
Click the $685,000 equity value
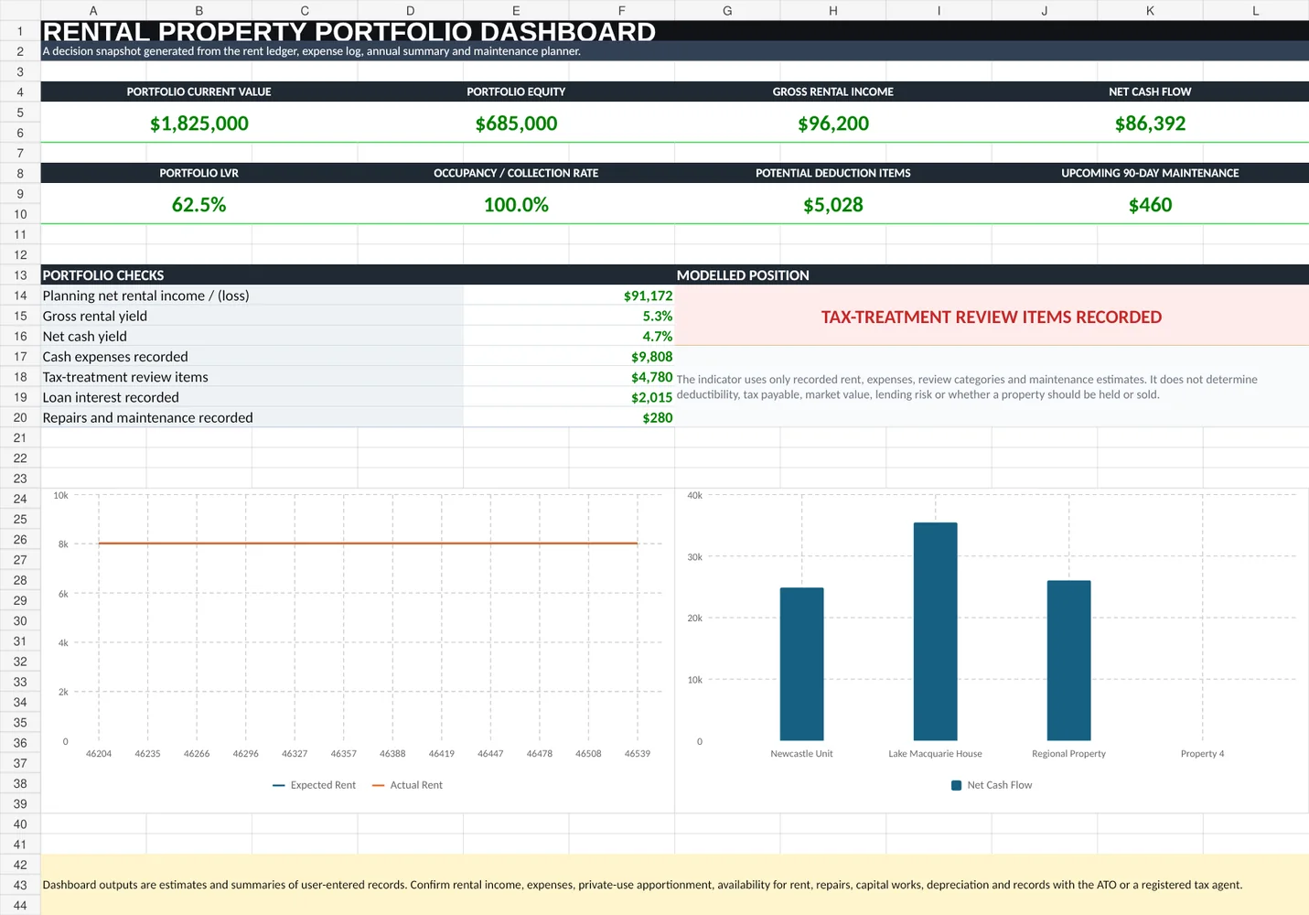click(516, 124)
